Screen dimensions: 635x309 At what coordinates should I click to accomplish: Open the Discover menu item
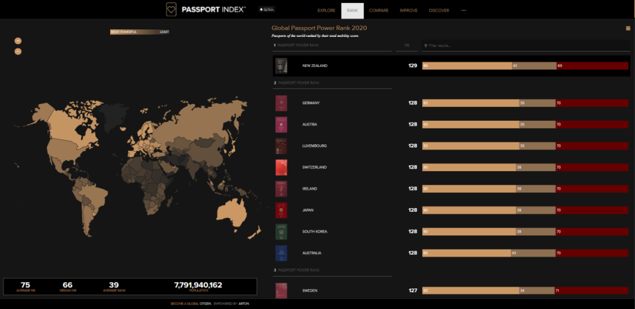coord(439,11)
